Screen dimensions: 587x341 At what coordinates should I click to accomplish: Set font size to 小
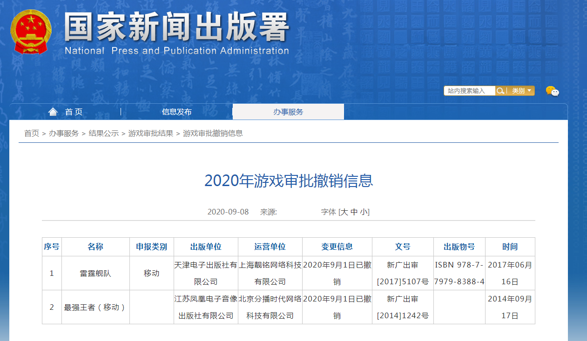364,212
